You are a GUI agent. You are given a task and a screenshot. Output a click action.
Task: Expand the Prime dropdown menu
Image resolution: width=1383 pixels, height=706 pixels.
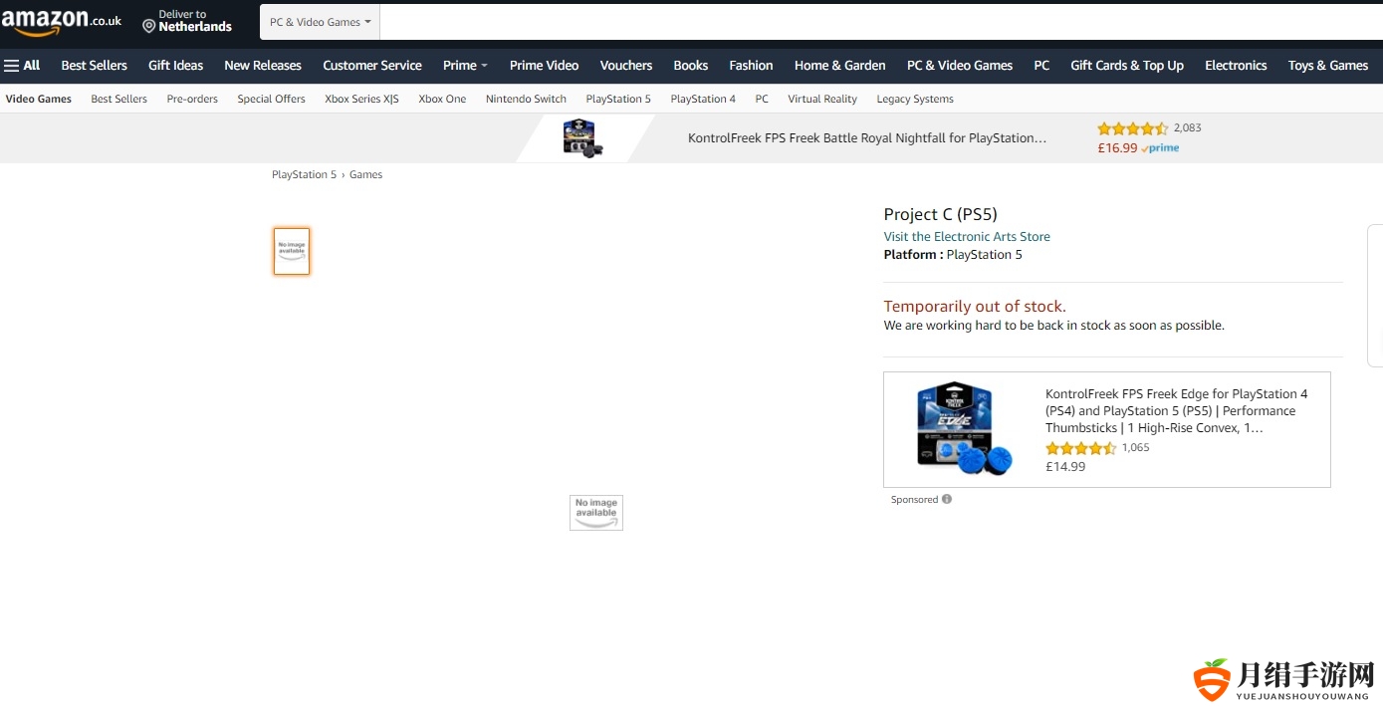coord(465,66)
